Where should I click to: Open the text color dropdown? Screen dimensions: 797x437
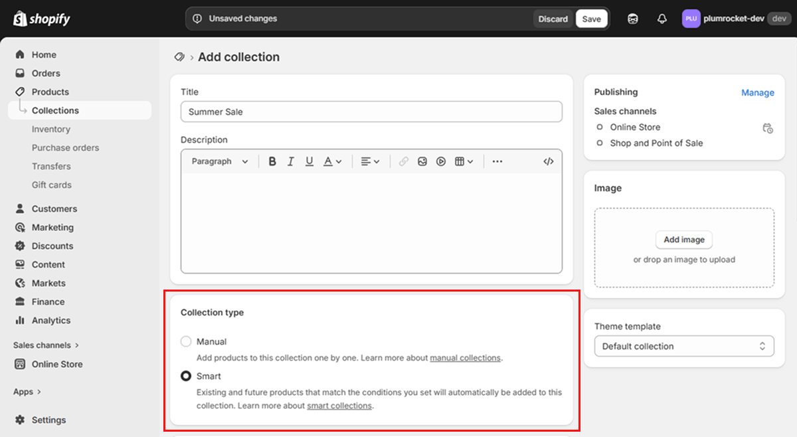332,161
